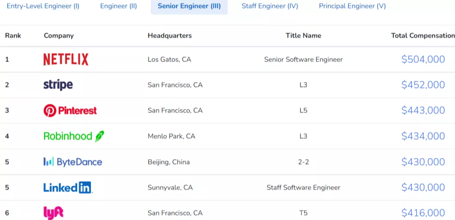
Task: Click Netflix's $504,000 total compensation
Action: click(423, 59)
